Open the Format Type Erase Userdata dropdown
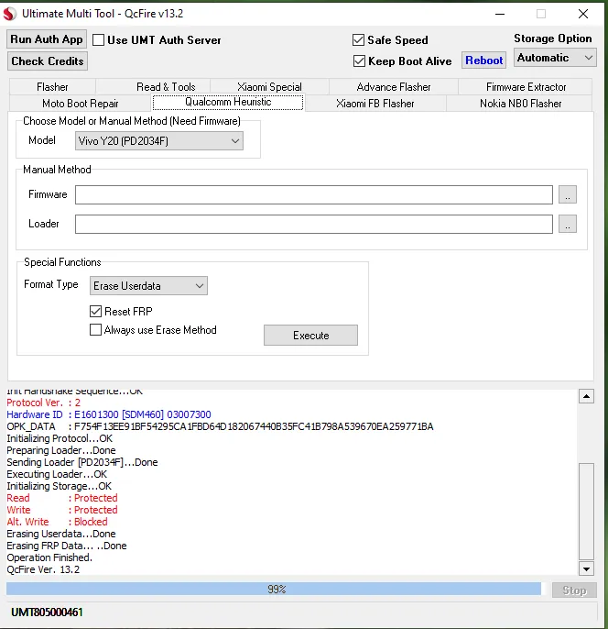The height and width of the screenshot is (629, 608). pos(149,286)
